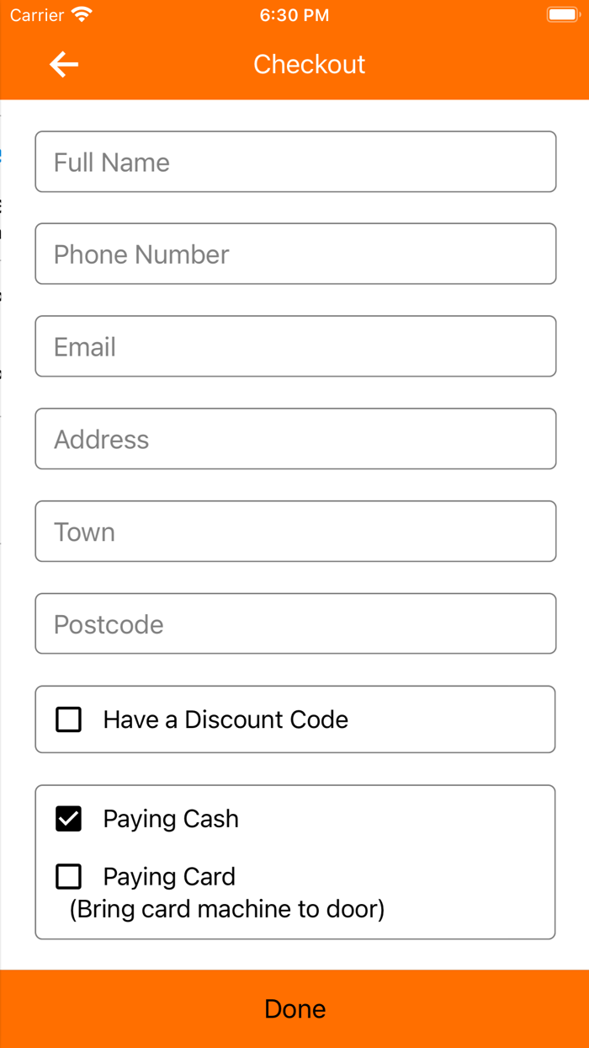This screenshot has width=589, height=1048.
Task: Uncheck the Paying Cash checkbox
Action: click(x=68, y=819)
